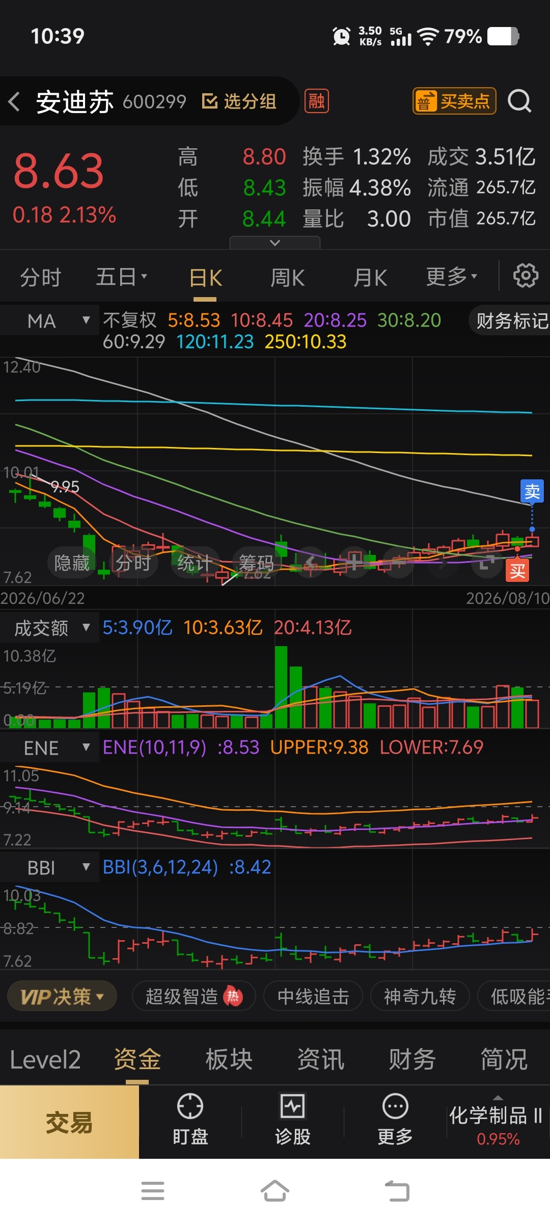Hide the chart toolbar with 隐藏

(72, 563)
